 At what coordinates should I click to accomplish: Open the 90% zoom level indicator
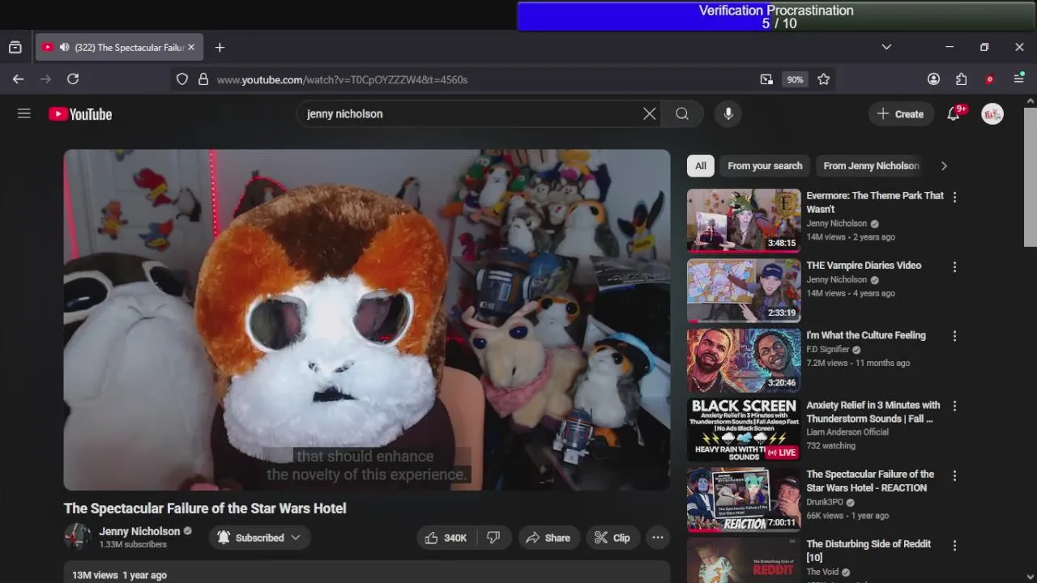tap(795, 79)
